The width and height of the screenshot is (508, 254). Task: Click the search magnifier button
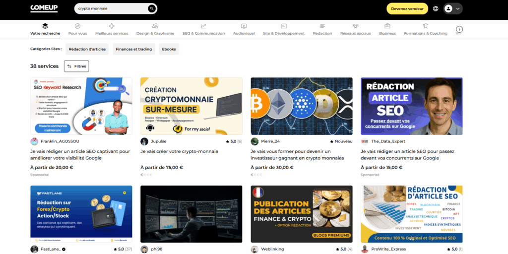(x=152, y=9)
